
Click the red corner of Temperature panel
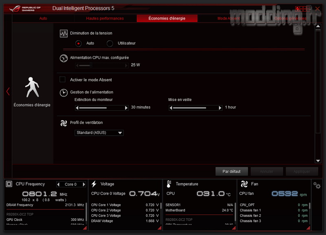point(233,228)
